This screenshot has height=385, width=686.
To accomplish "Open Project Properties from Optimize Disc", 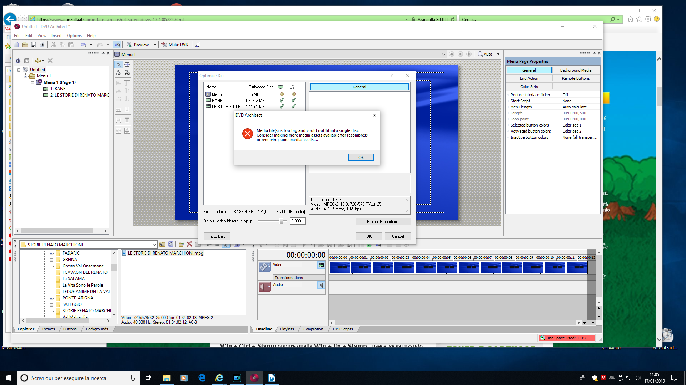I will (383, 222).
